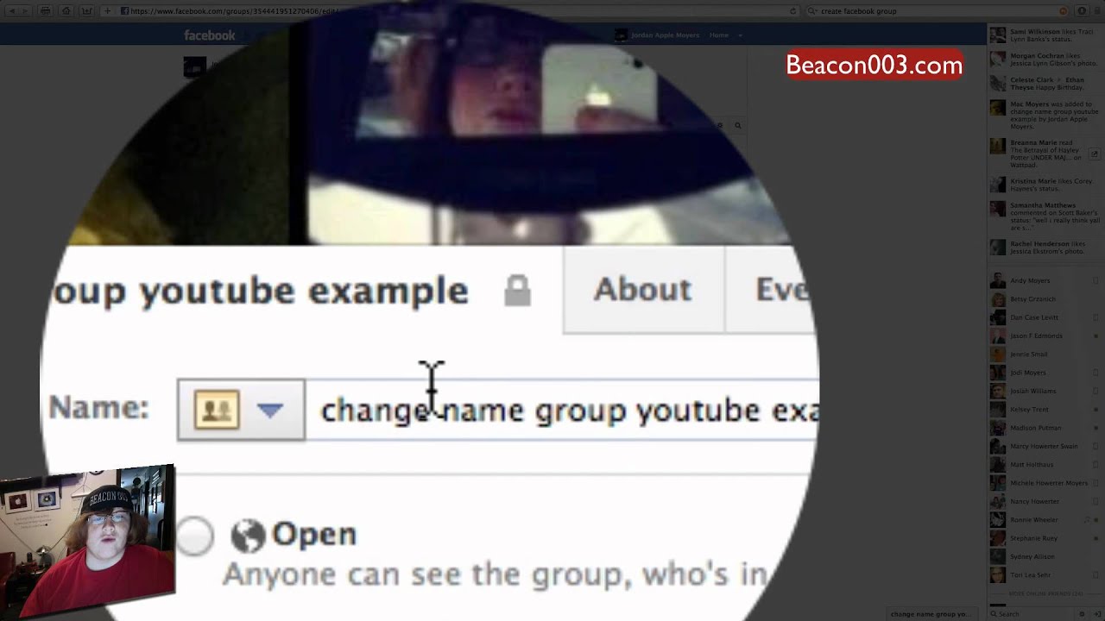Viewport: 1105px width, 621px height.
Task: Open Jordan Apple Moyers profile link
Action: pos(665,35)
